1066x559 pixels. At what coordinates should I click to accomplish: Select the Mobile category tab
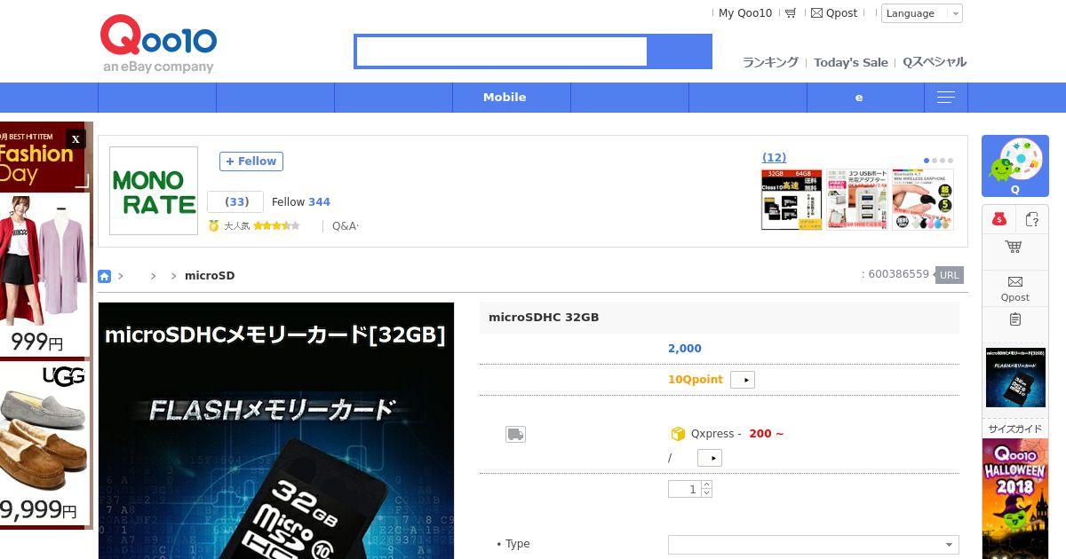(505, 98)
